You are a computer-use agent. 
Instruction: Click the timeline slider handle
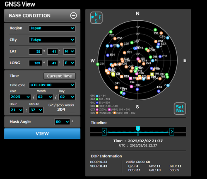138,128
